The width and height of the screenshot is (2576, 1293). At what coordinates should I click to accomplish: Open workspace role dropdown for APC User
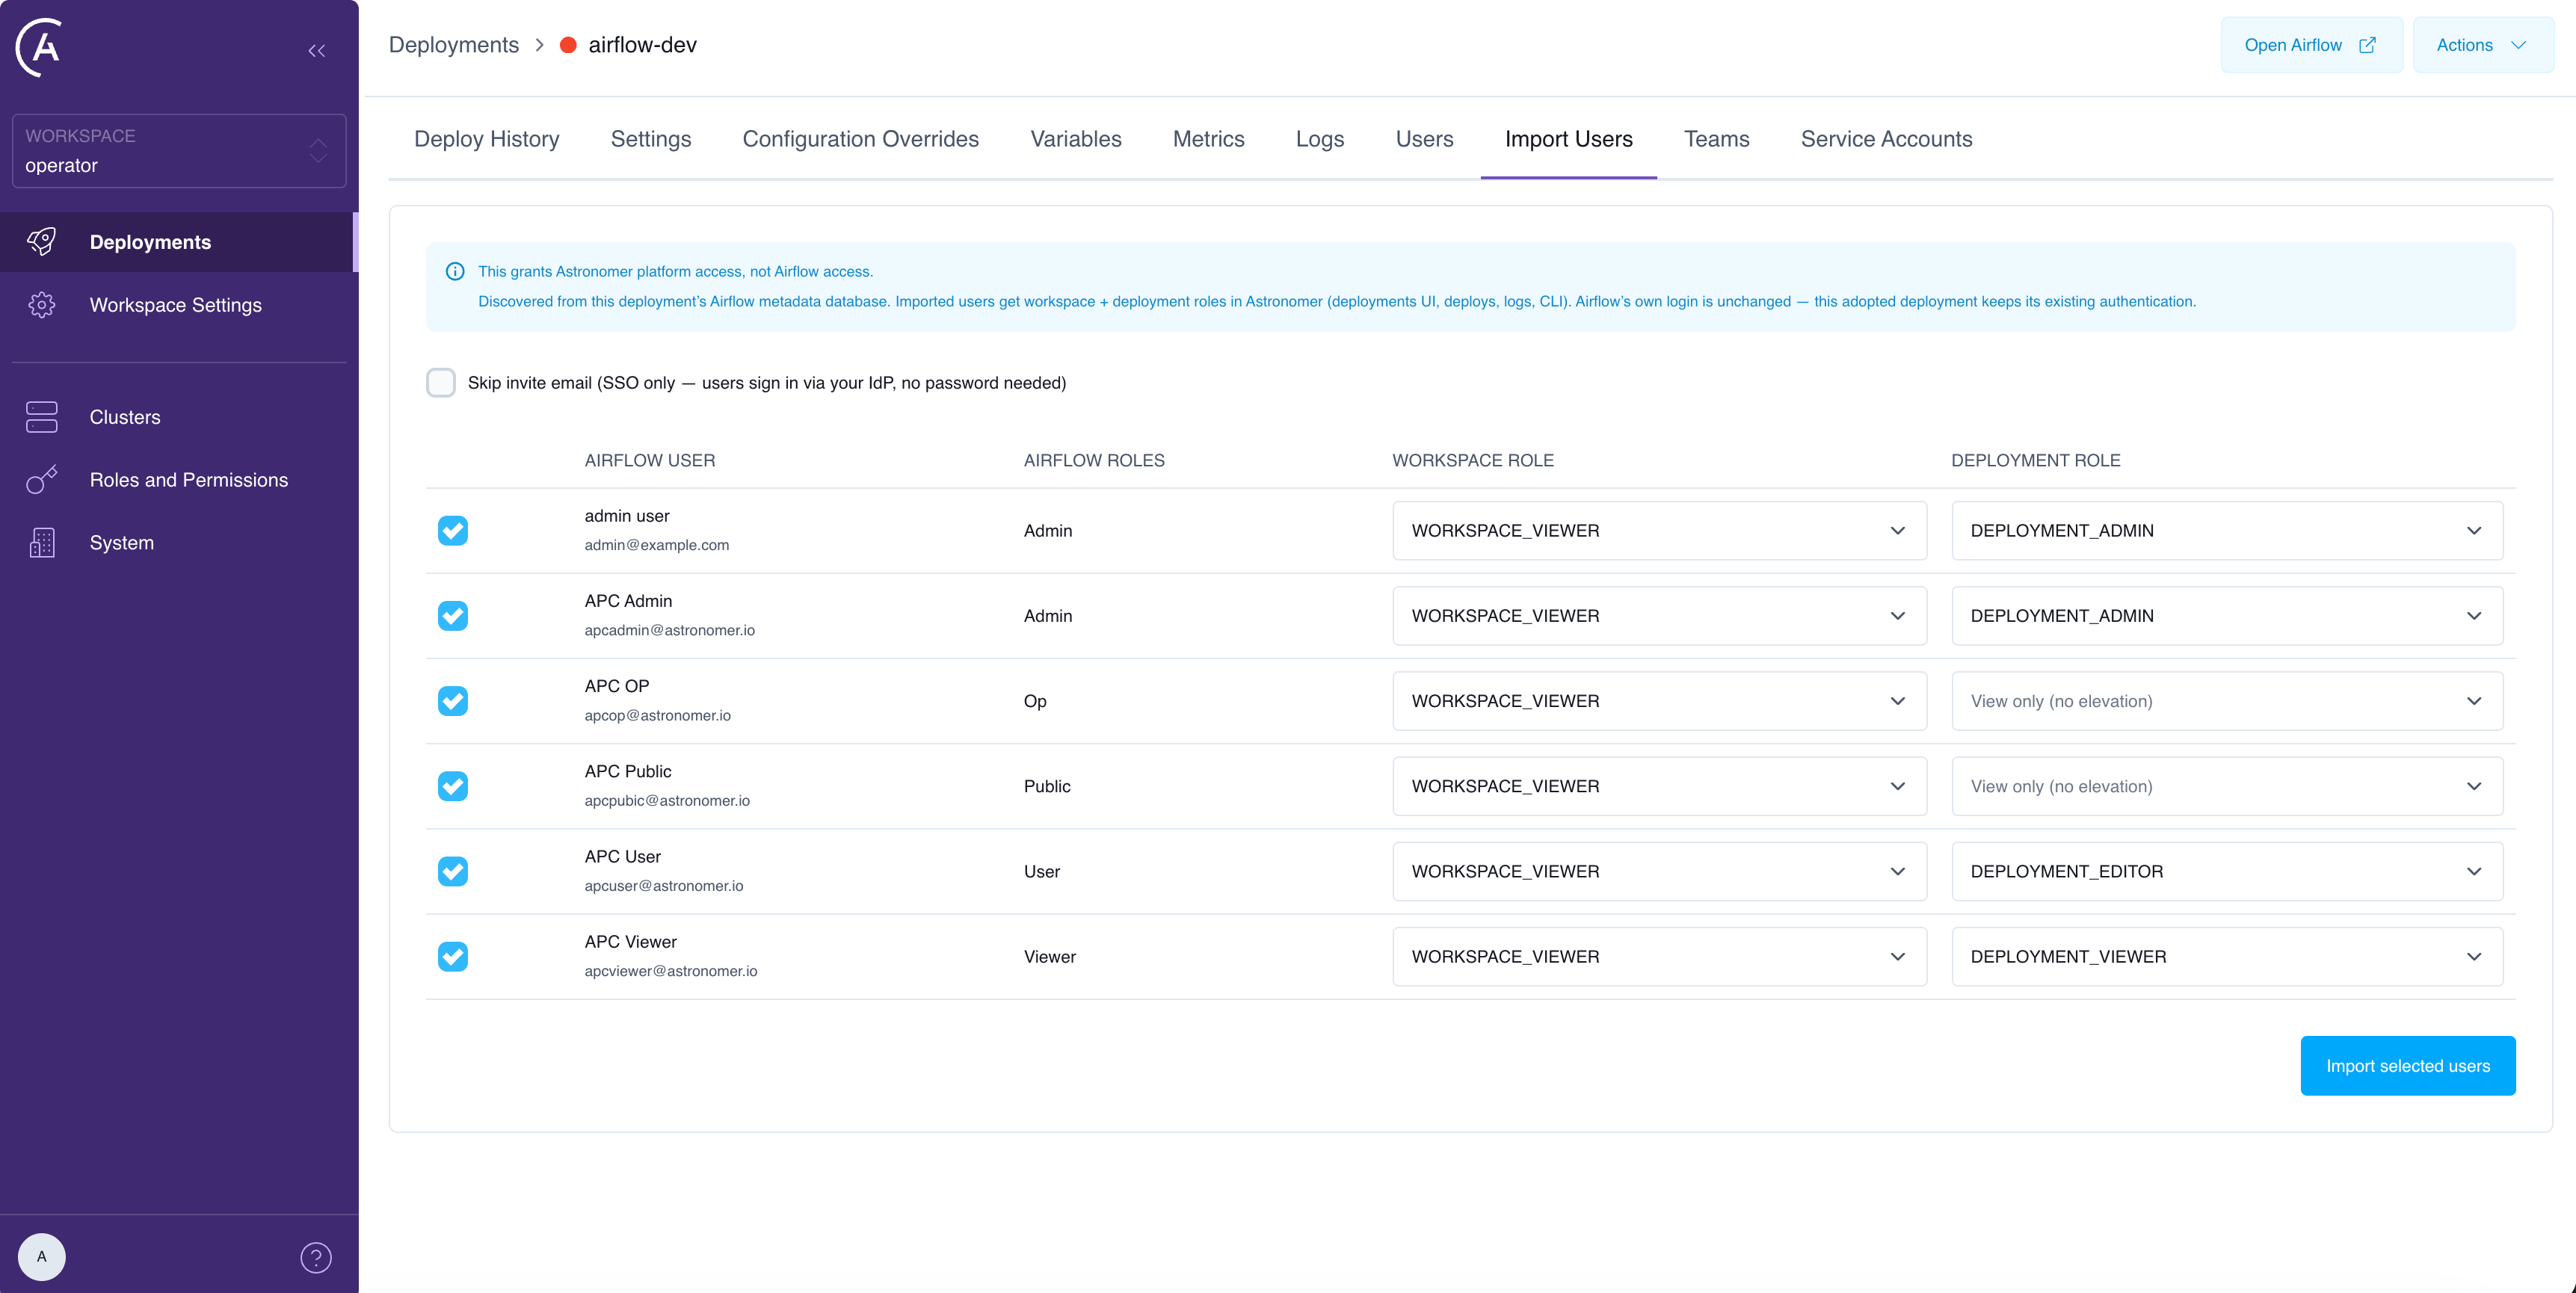point(1659,871)
